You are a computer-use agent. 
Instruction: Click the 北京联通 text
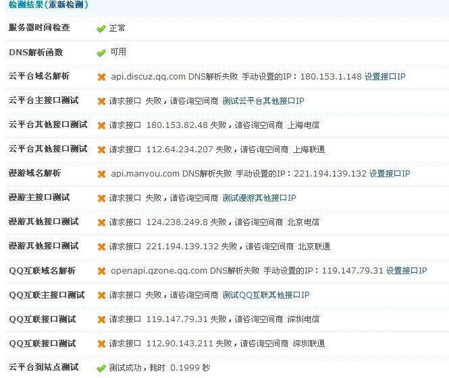coord(314,247)
